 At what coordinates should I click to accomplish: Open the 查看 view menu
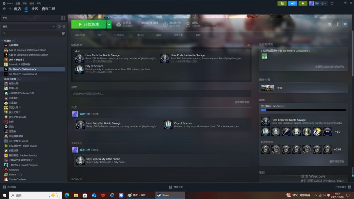tap(18, 3)
